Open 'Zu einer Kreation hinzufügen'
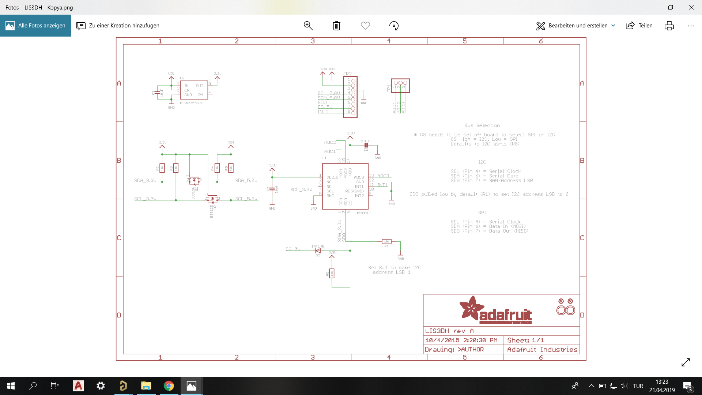The width and height of the screenshot is (702, 395). pyautogui.click(x=118, y=26)
